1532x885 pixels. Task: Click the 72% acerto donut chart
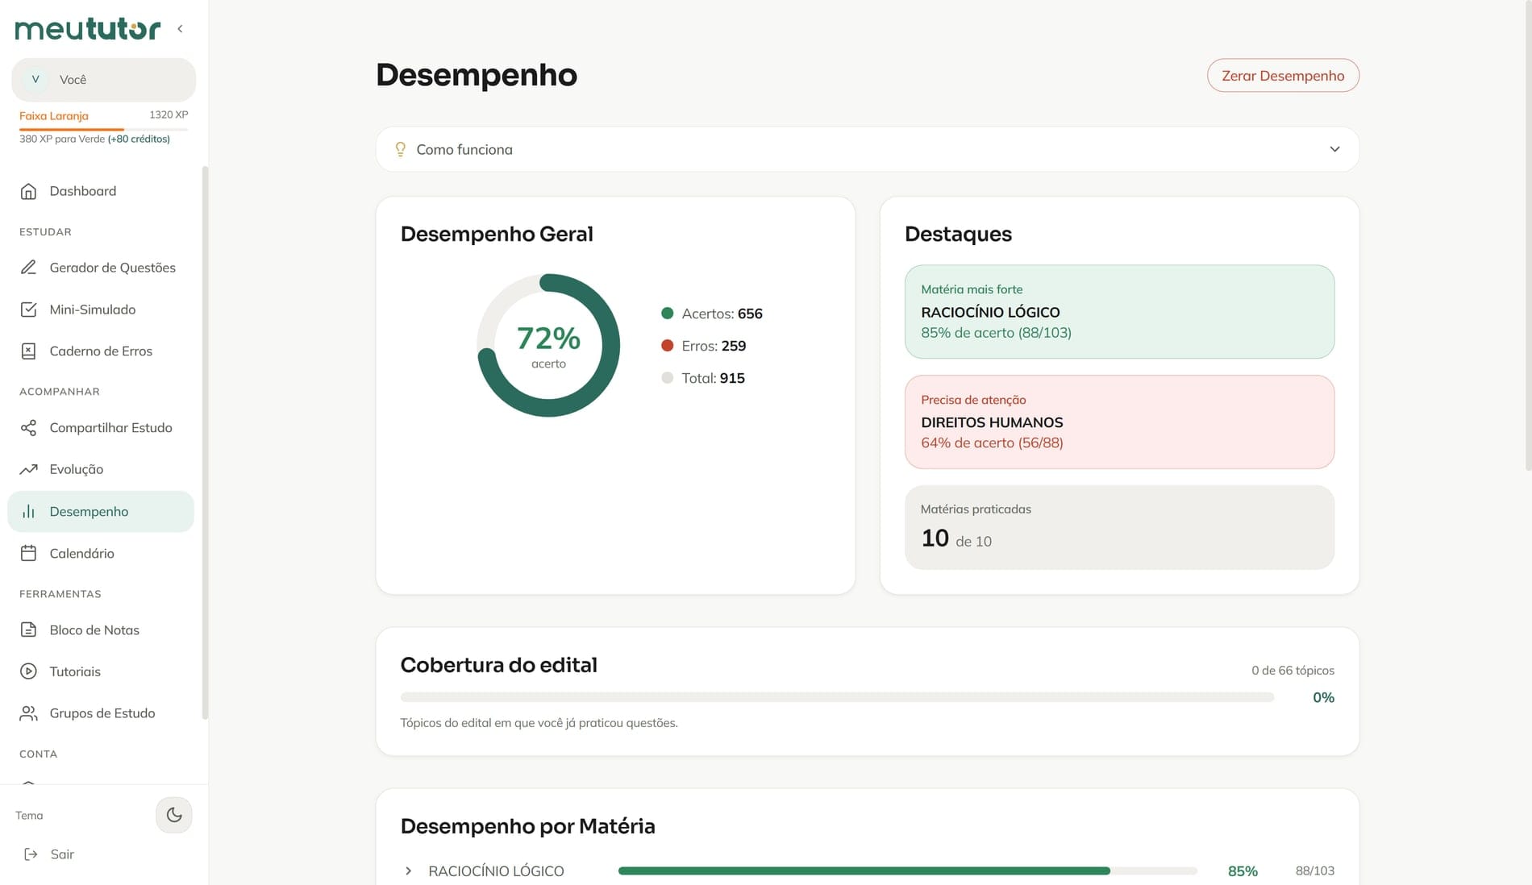click(x=548, y=345)
